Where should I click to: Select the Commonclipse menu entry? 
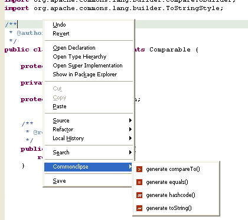point(89,167)
